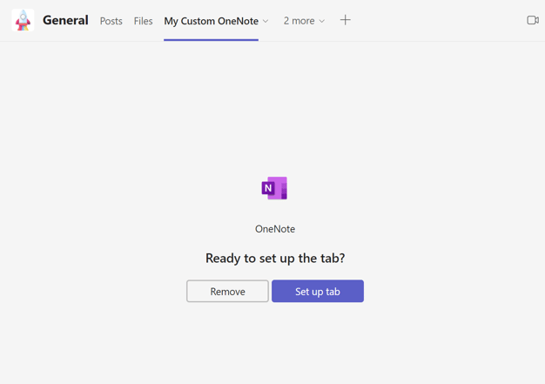Screen dimensions: 545x384
Task: Click the purple underline beneath active tab
Action: (x=211, y=39)
